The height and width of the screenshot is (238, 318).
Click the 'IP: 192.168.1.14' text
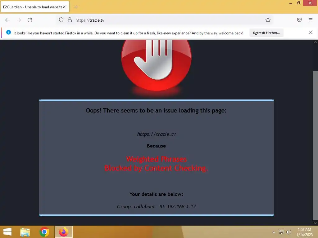[x=178, y=206]
